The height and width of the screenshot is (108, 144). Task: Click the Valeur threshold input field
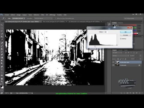[106, 32]
